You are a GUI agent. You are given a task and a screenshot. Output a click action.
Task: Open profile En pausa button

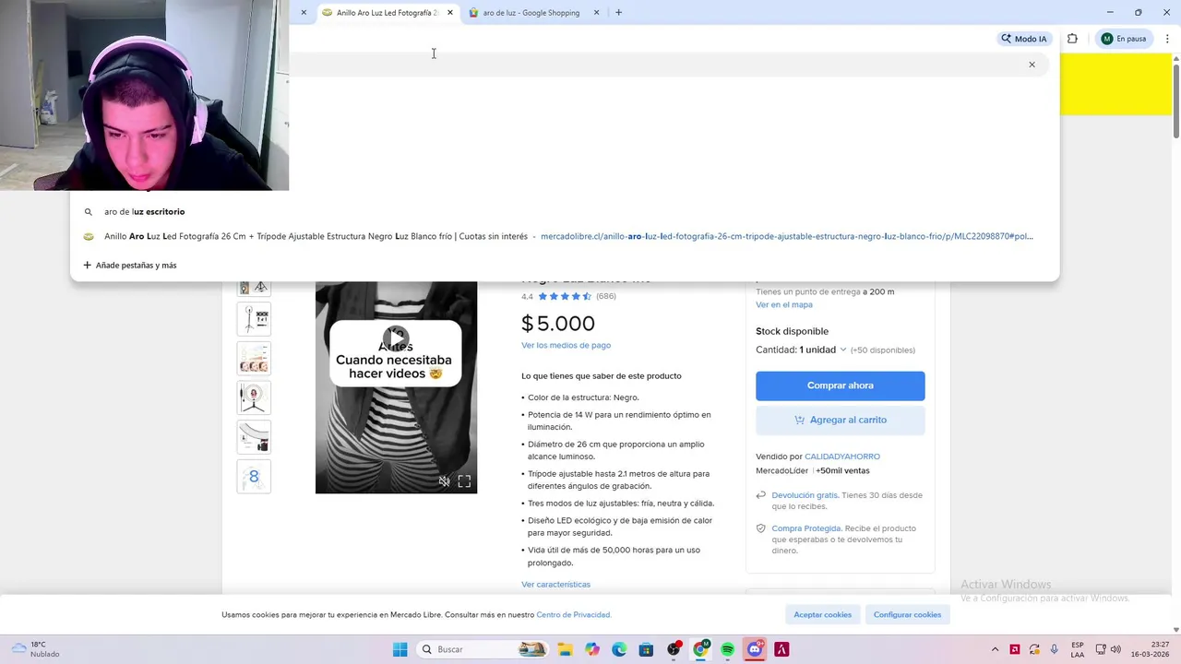pyautogui.click(x=1123, y=39)
